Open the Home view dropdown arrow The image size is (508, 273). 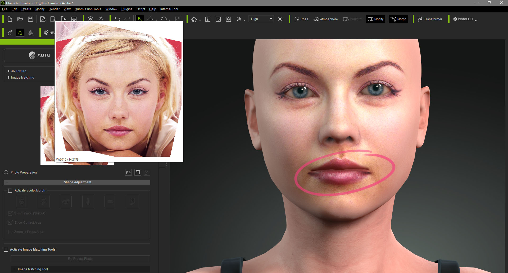(x=200, y=20)
